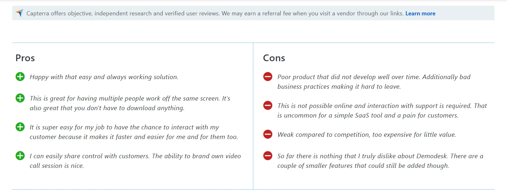Select minus icon next to 'This is not possible'
Viewport: 507px width, 196px height.
click(268, 105)
